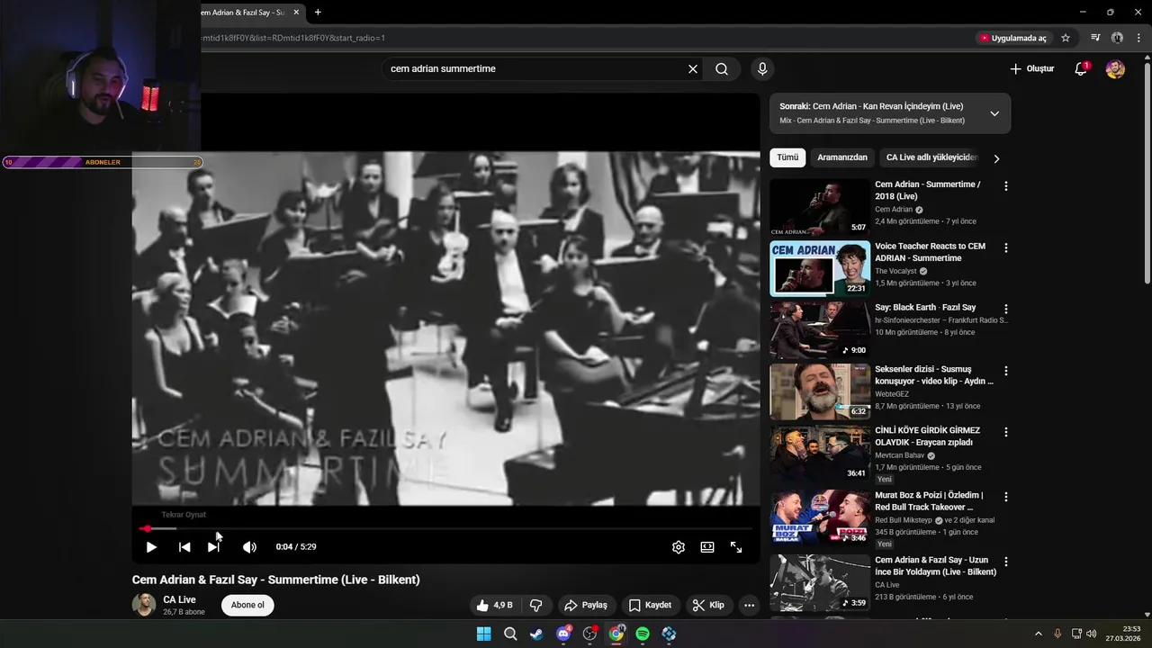Open the Chrome three-dot menu
Image resolution: width=1152 pixels, height=648 pixels.
[1138, 38]
